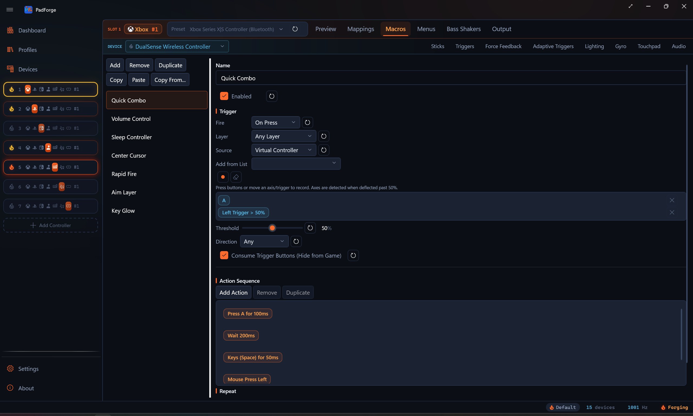This screenshot has width=693, height=416.
Task: Open the hamburger navigation menu
Action: point(10,9)
